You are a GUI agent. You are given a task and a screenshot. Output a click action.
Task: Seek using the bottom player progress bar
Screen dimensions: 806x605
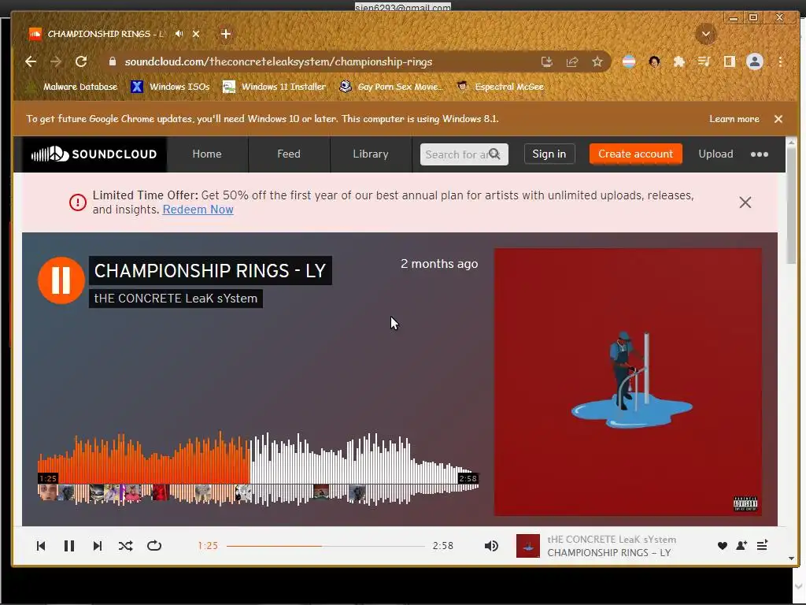point(326,546)
